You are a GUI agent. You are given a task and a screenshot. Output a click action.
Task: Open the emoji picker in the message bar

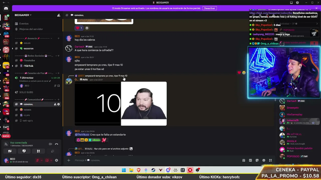(x=264, y=160)
